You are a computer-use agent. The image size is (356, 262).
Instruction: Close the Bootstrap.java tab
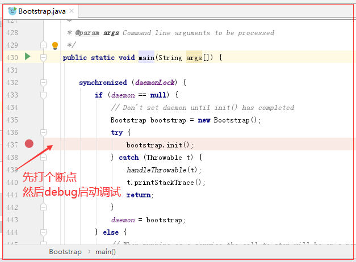click(x=72, y=11)
